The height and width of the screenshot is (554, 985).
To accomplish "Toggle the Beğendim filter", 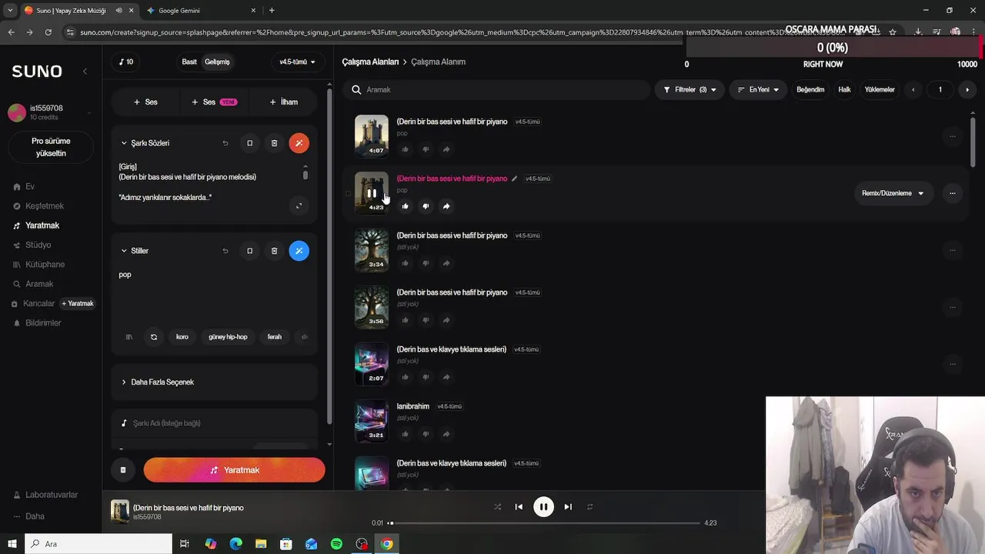I will [810, 90].
